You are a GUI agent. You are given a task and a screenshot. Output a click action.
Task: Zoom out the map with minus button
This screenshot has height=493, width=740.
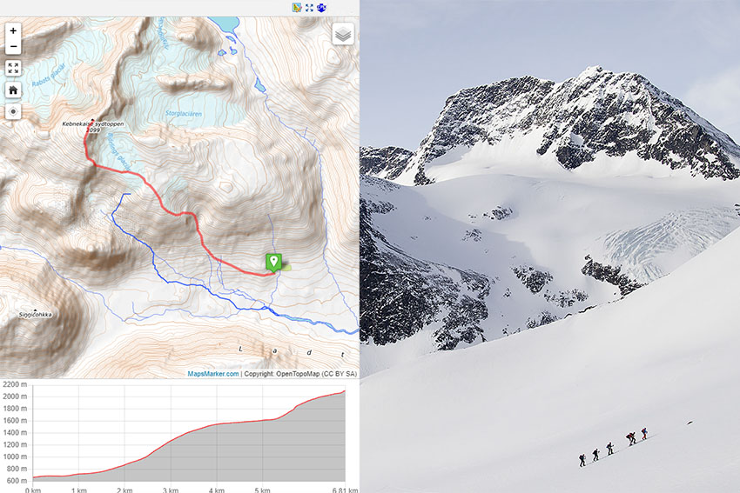13,46
